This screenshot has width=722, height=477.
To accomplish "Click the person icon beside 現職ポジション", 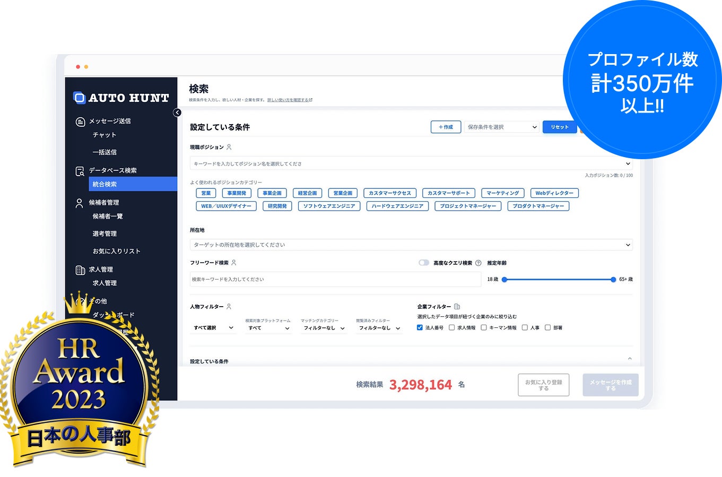I will [229, 147].
